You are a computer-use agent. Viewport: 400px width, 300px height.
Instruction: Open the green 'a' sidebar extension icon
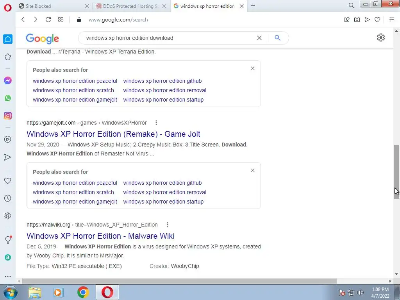coord(8,257)
